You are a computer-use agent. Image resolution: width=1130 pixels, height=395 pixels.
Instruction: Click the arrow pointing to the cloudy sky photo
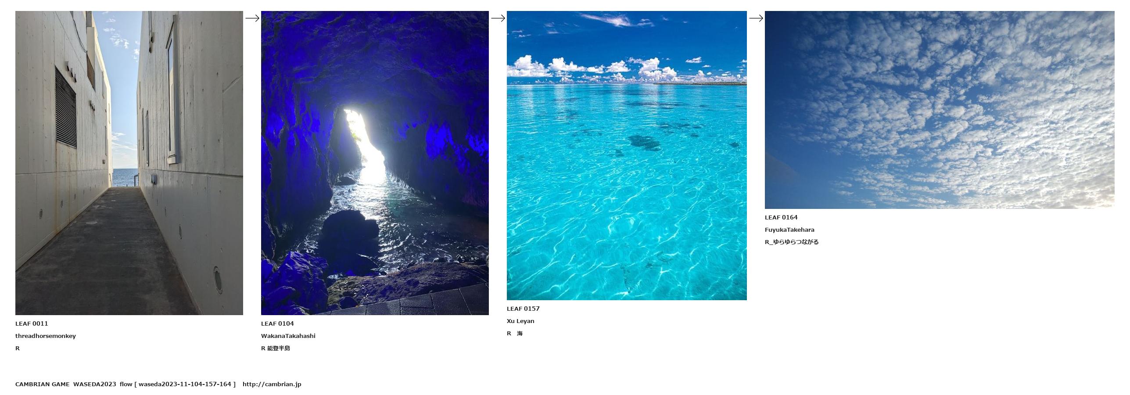756,18
